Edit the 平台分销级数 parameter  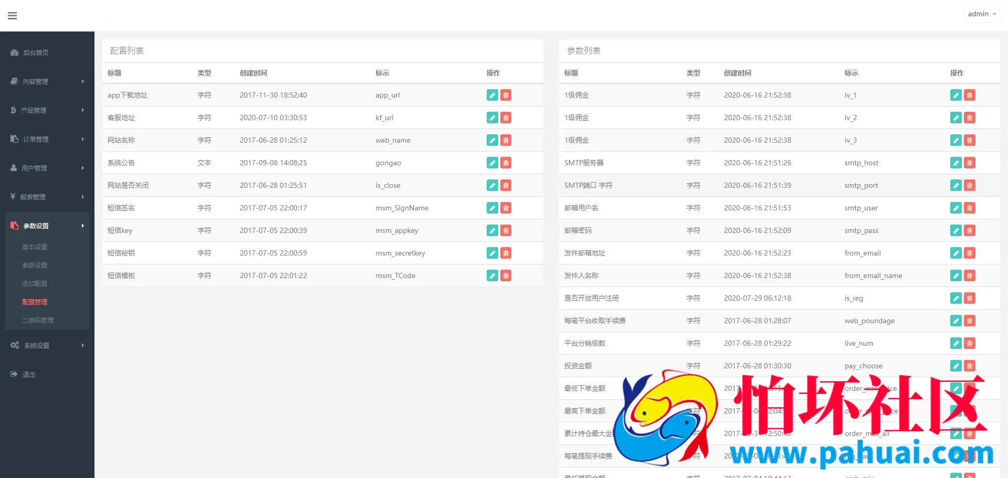[x=955, y=343]
